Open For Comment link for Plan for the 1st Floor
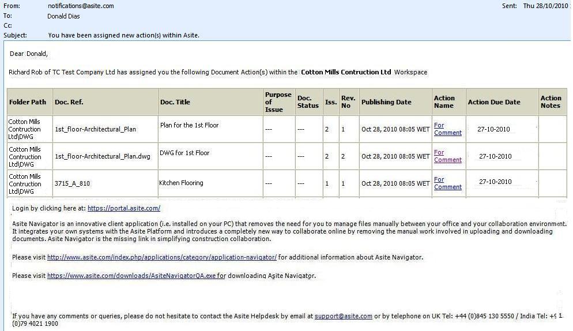This screenshot has width=573, height=331. (448, 129)
